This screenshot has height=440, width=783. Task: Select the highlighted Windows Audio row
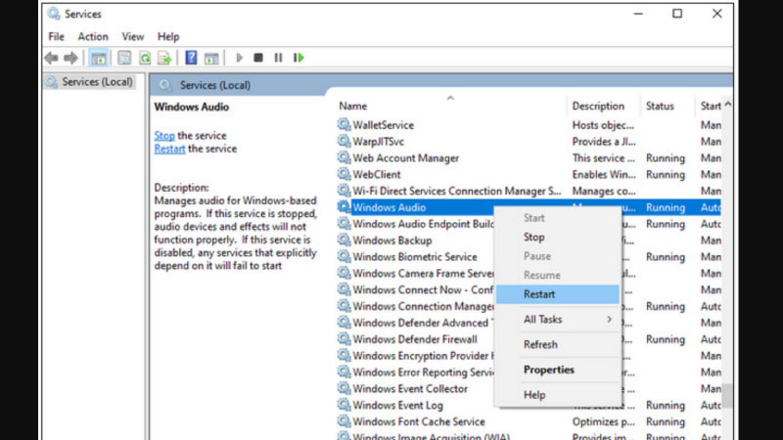(529, 207)
